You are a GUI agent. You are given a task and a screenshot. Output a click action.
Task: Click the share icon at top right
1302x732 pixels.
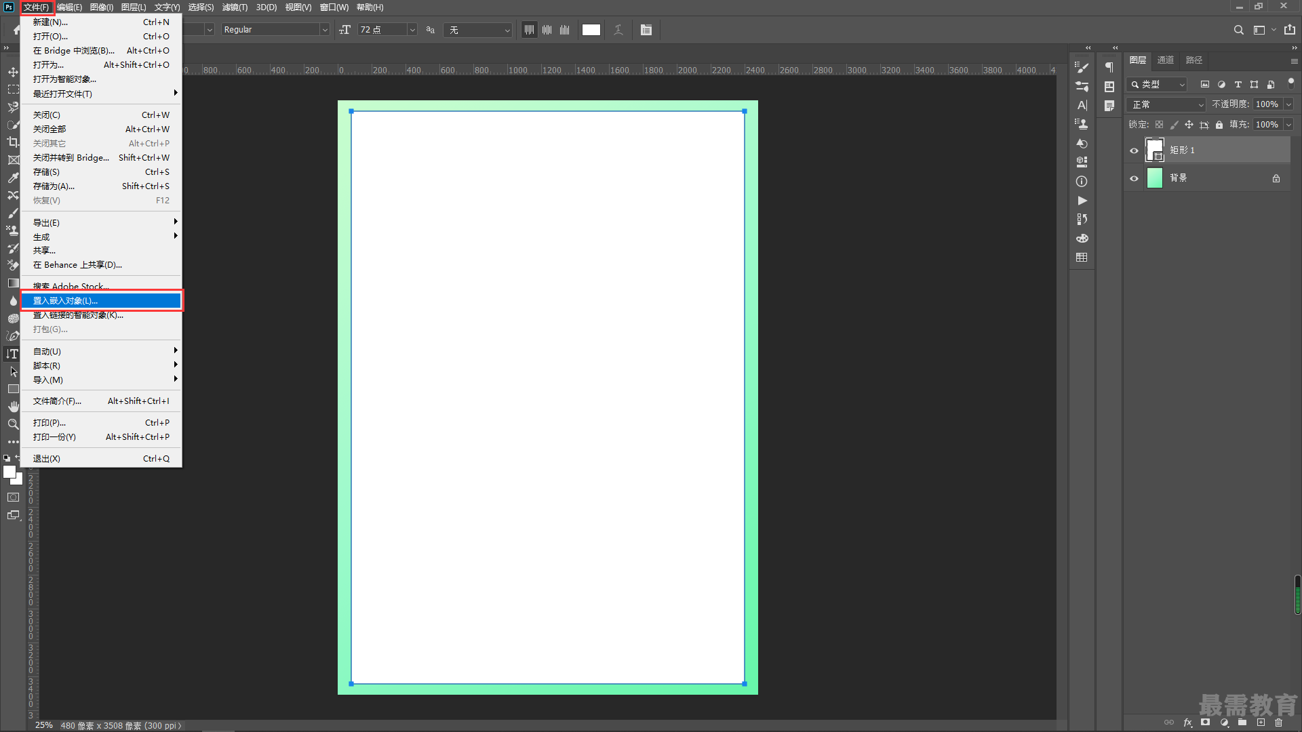pos(1290,30)
